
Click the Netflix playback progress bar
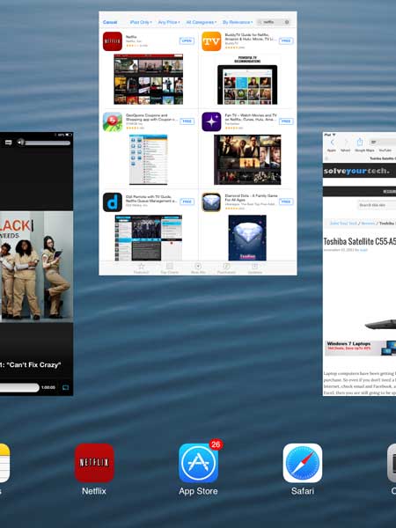19,387
